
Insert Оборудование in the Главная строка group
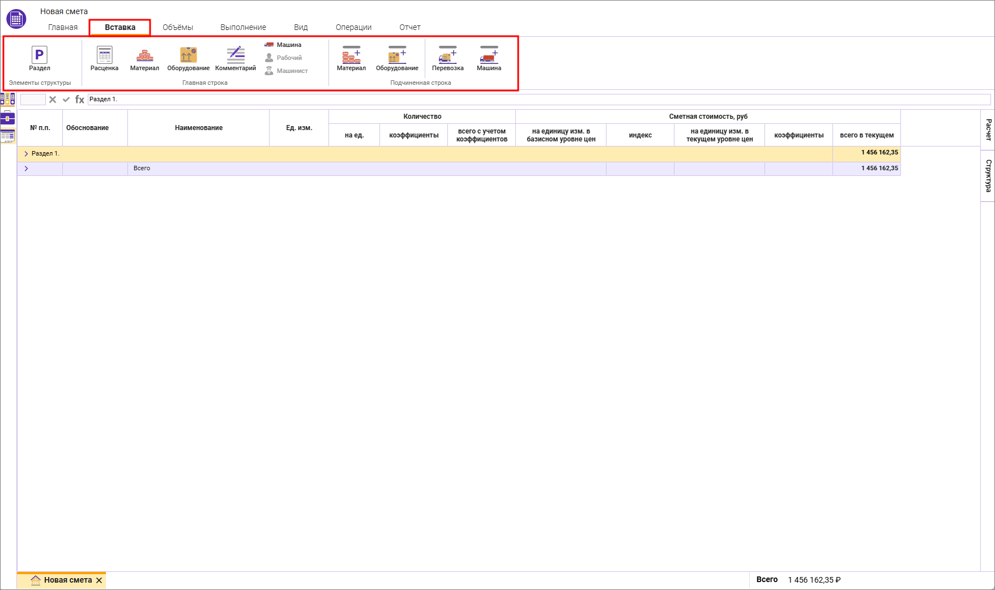coord(188,58)
